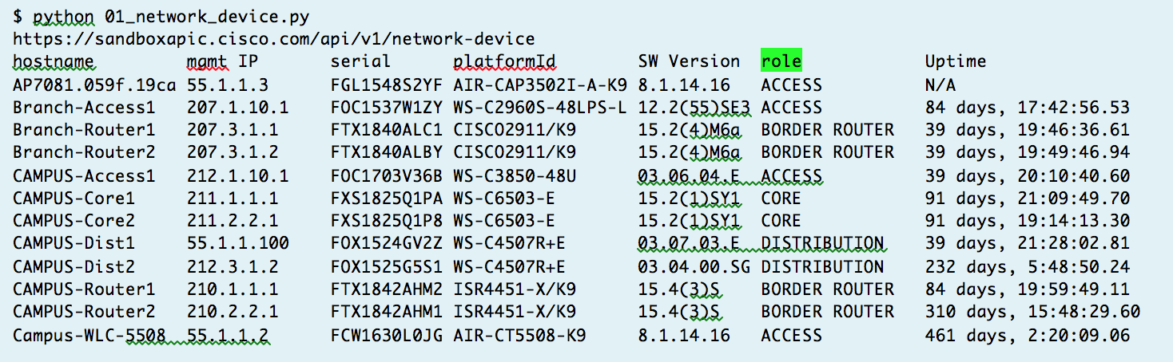Select IP address 55.1.1.2

point(228,335)
